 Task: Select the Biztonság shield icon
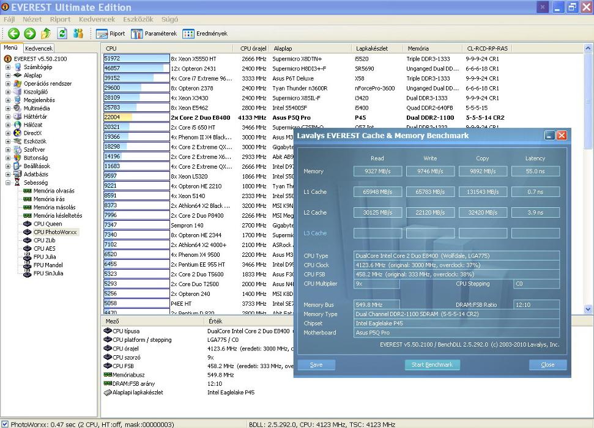click(18, 158)
